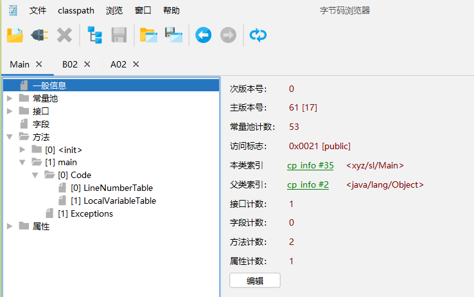Expand the 属性 tree node
474x297 pixels.
click(x=10, y=226)
